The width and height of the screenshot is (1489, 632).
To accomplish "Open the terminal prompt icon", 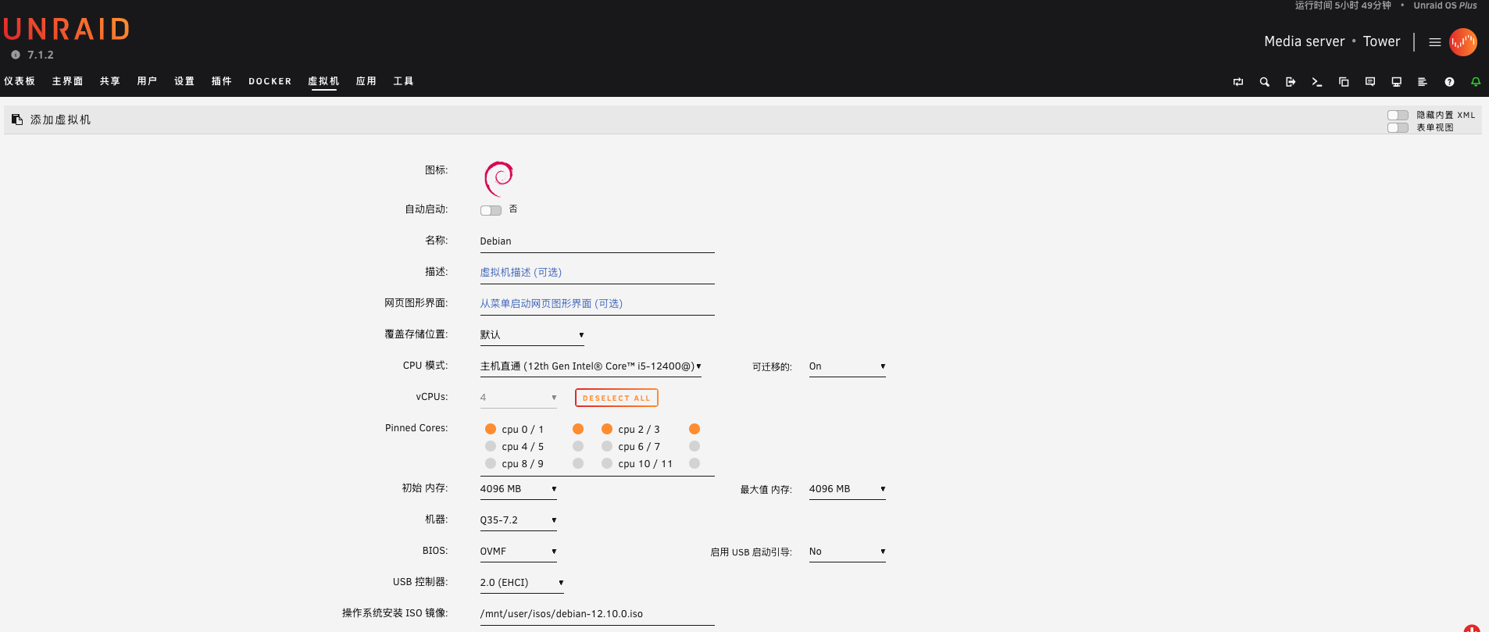I will click(1317, 82).
